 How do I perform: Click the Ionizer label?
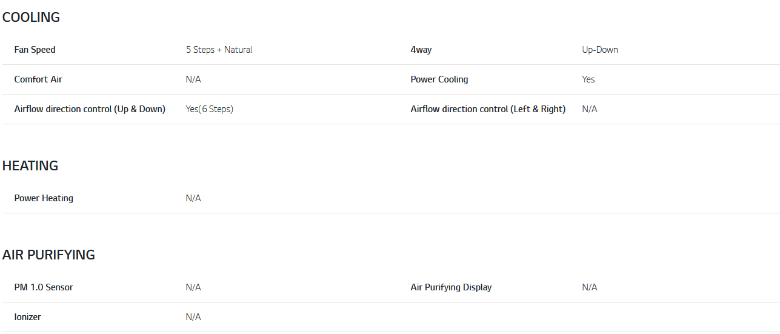(28, 317)
